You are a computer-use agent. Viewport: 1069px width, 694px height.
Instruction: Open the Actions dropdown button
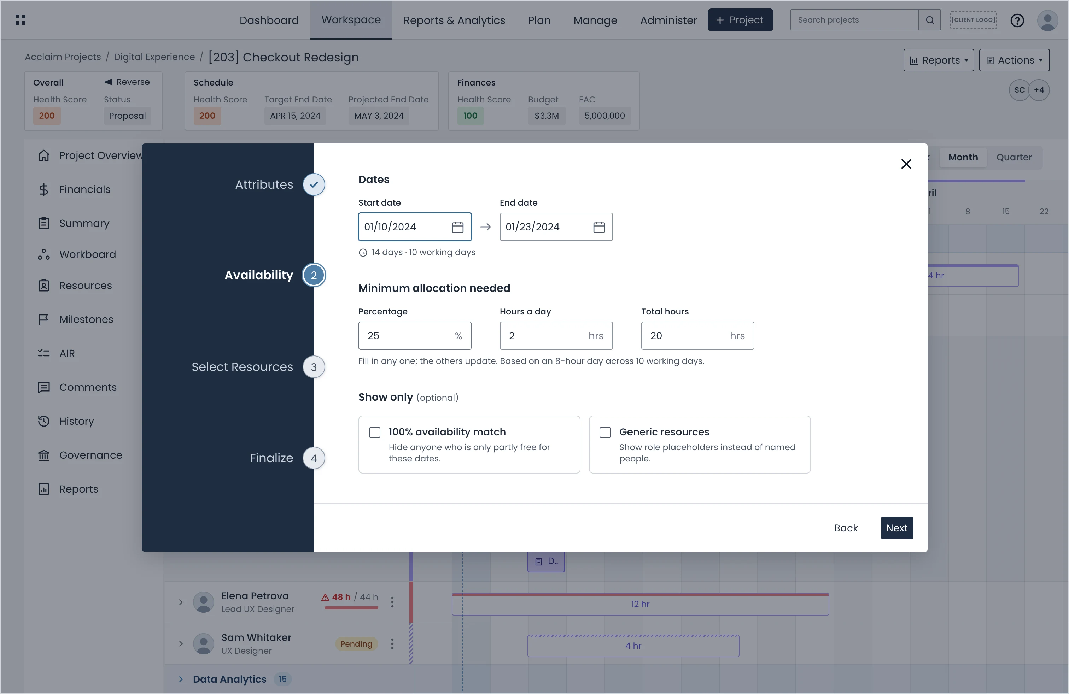pyautogui.click(x=1014, y=60)
